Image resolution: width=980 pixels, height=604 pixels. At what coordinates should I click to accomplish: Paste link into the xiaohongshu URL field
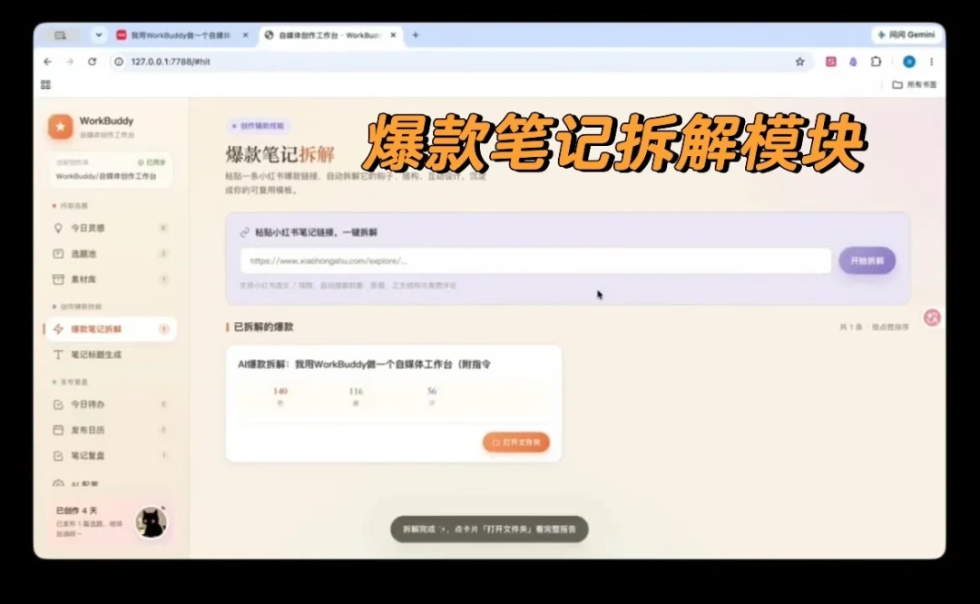coord(535,260)
